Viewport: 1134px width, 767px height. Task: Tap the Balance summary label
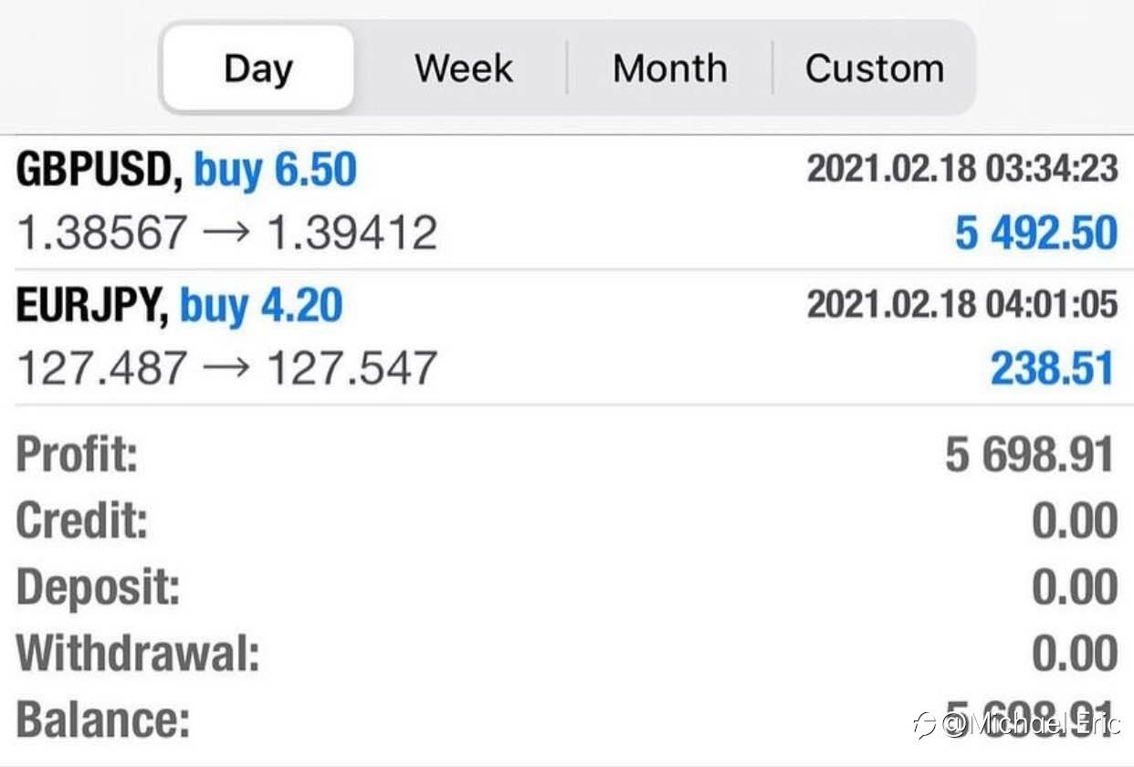click(x=103, y=720)
